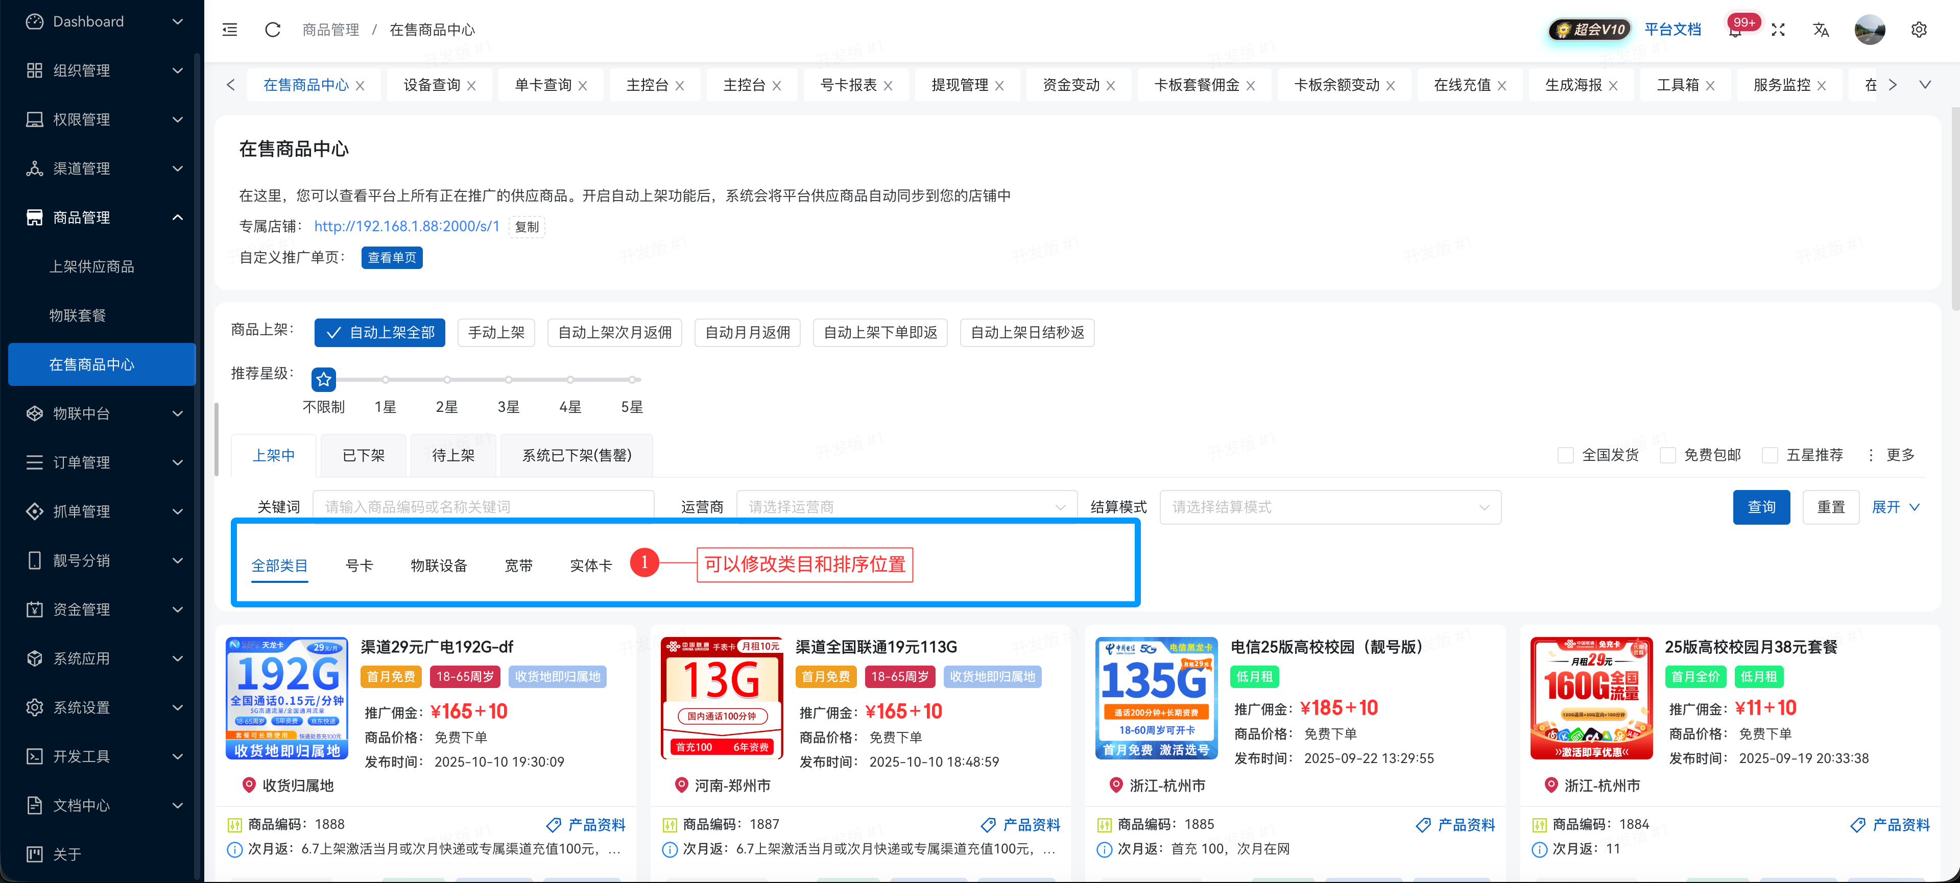
Task: Set recommendation level to 3星 on the slider
Action: pyautogui.click(x=508, y=380)
